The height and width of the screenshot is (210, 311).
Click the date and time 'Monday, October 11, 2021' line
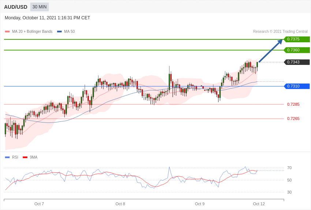click(x=47, y=18)
